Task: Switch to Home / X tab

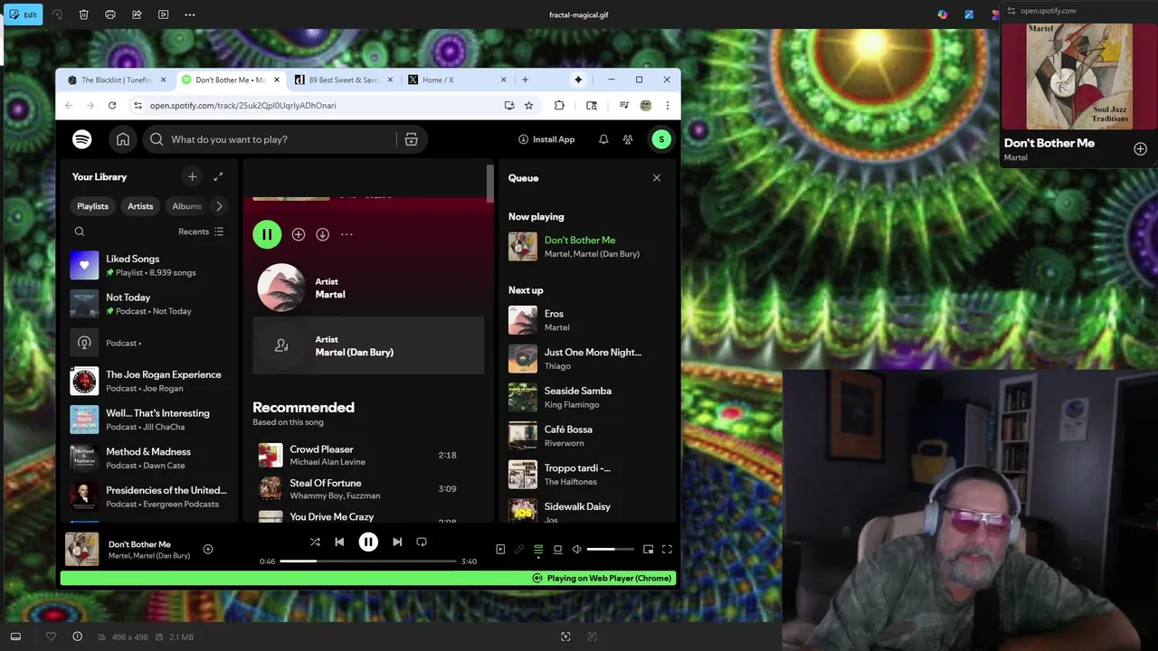Action: pyautogui.click(x=457, y=80)
